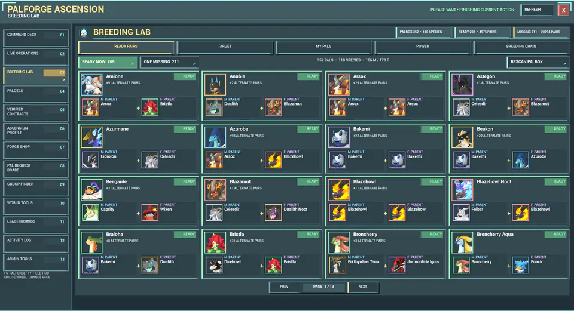Click Eidrolon parent icon in Azurmane card

(90, 160)
